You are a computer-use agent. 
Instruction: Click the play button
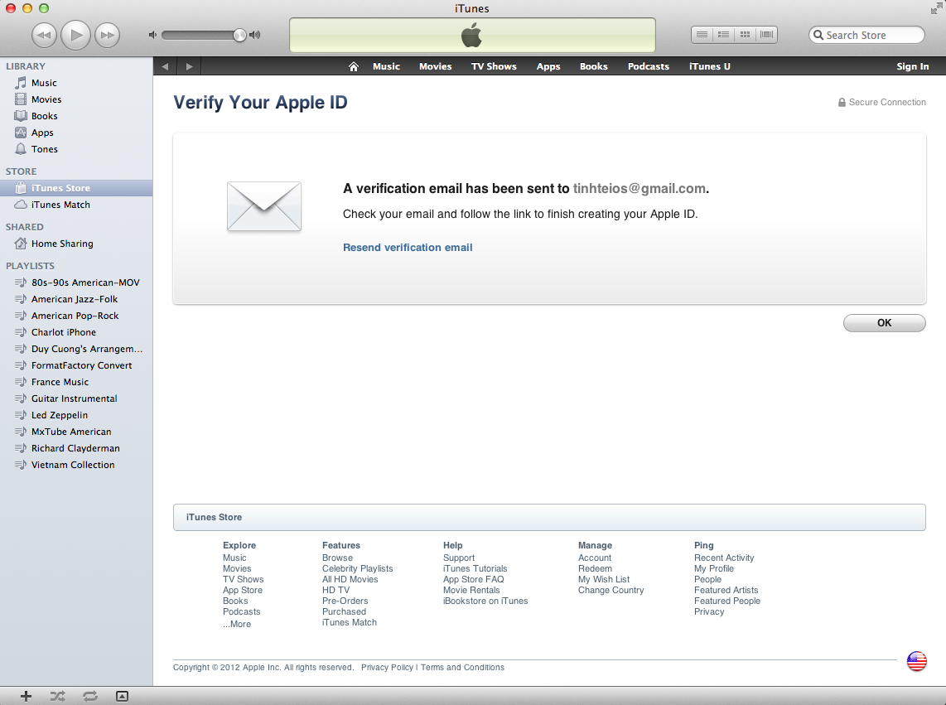click(75, 35)
